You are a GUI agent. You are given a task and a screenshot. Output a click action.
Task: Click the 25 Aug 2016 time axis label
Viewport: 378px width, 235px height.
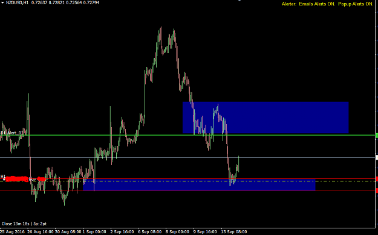click(x=13, y=232)
